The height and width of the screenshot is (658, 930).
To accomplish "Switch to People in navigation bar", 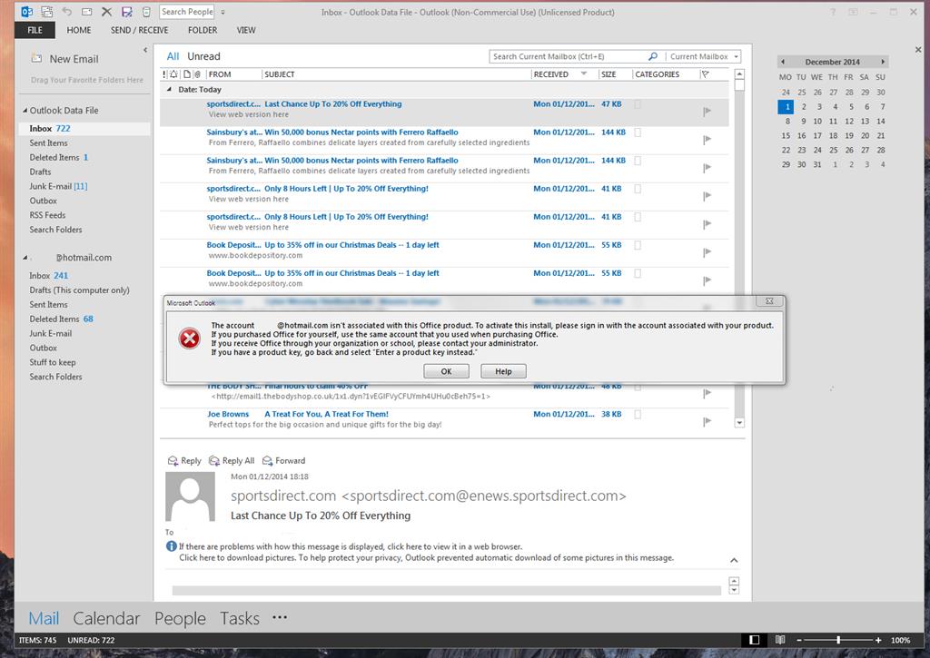I will (180, 618).
